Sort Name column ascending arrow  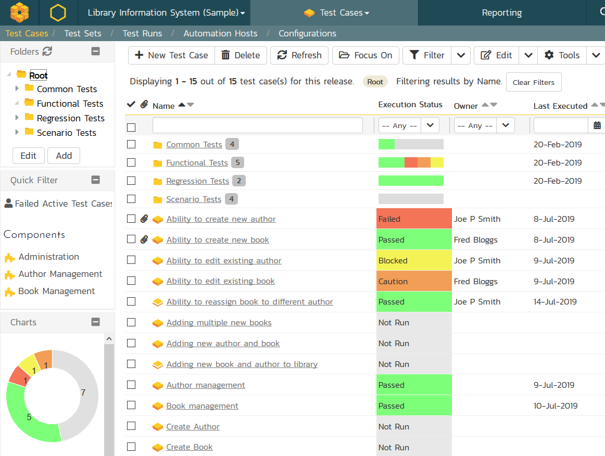181,105
